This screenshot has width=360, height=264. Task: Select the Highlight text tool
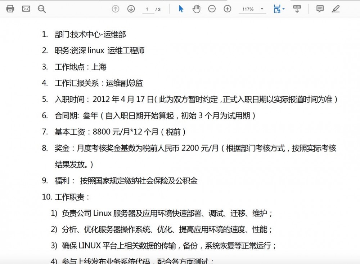click(x=336, y=9)
